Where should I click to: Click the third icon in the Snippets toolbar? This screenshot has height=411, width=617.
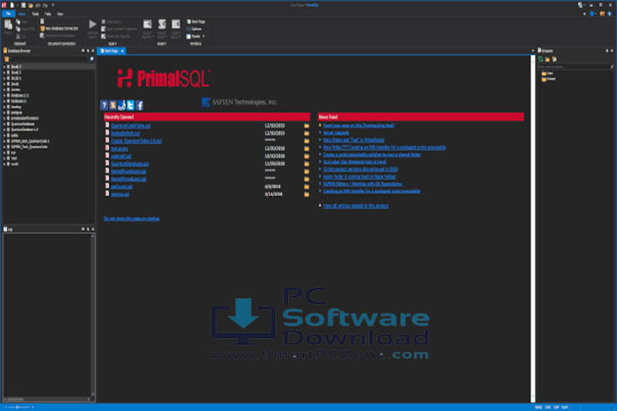(554, 59)
